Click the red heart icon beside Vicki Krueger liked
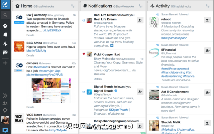 84,54
